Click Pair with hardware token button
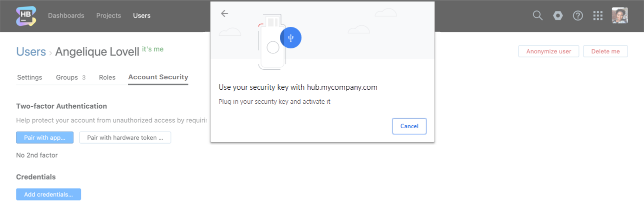This screenshot has width=644, height=207. [x=125, y=138]
